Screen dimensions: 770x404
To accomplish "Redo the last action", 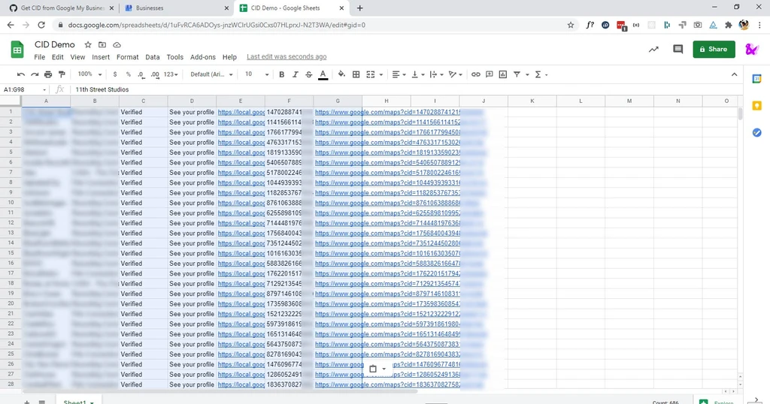I will pyautogui.click(x=35, y=74).
